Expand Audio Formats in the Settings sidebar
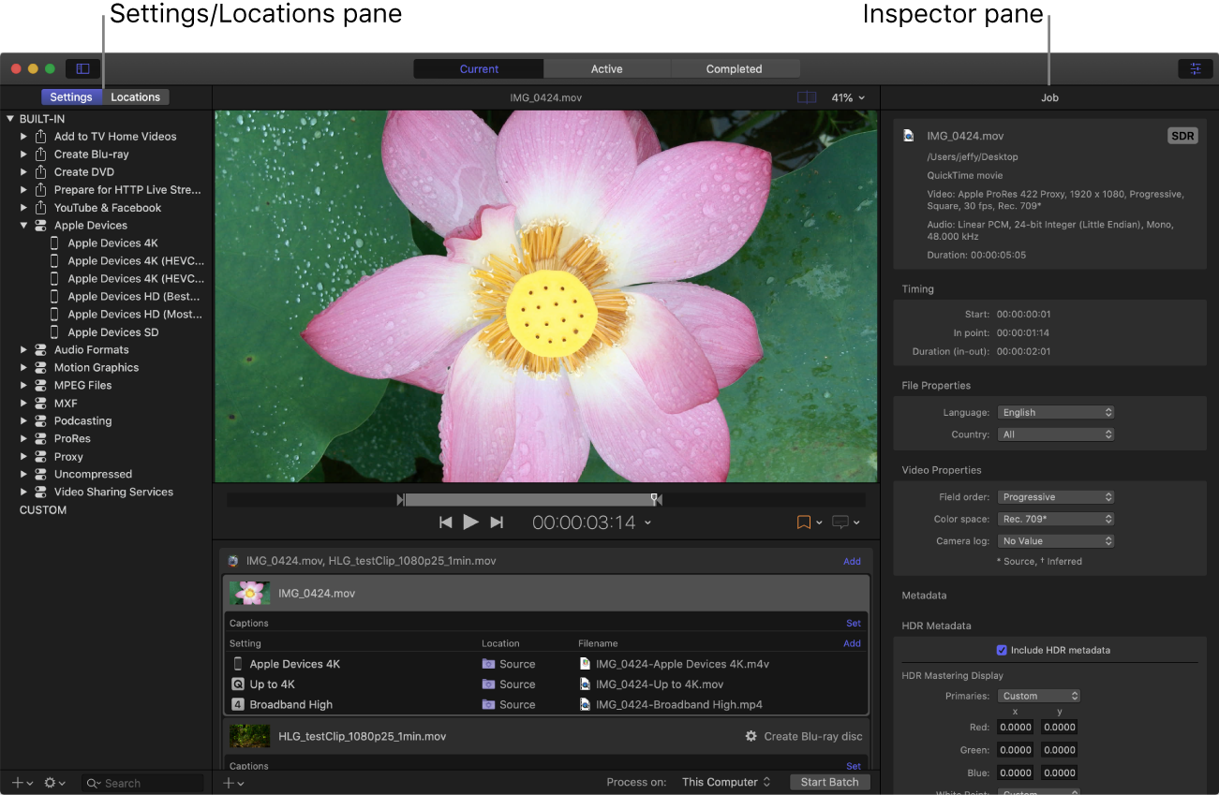Viewport: 1219px width, 795px height. coord(23,349)
